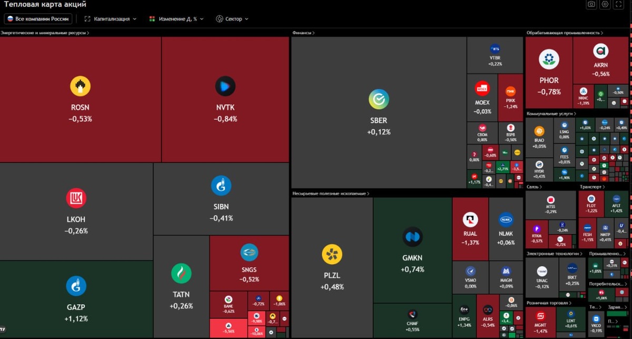The height and width of the screenshot is (339, 632).
Task: Expand Несырьевые полезные ископаемые sector
Action: (x=331, y=193)
